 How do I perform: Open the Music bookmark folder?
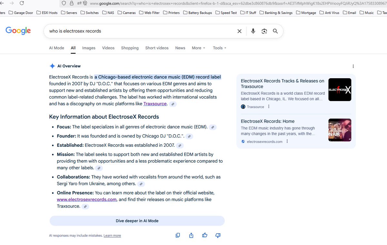pos(366,13)
